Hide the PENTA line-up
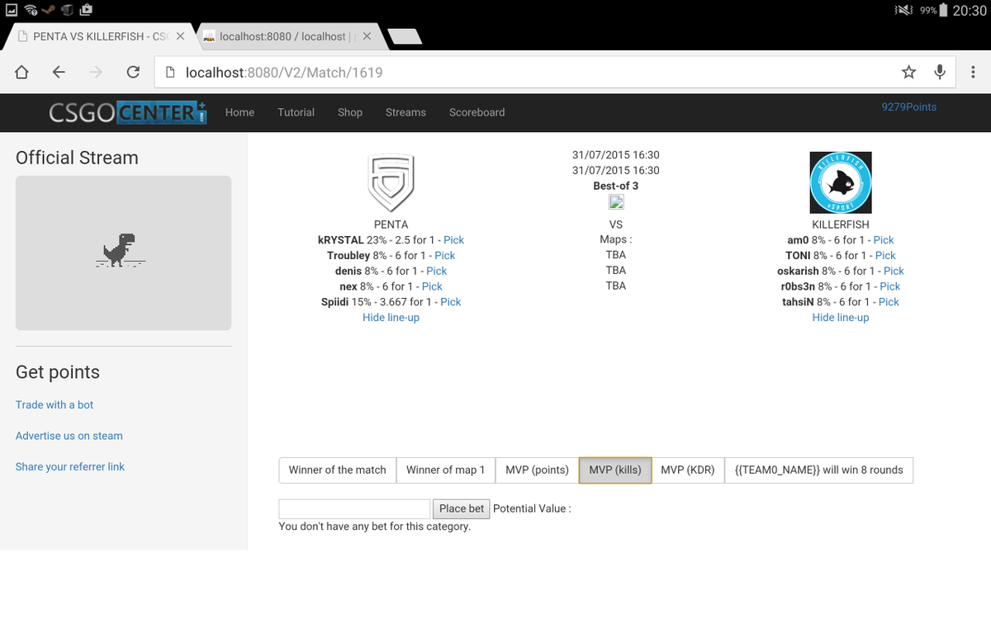This screenshot has height=619, width=991. click(391, 318)
